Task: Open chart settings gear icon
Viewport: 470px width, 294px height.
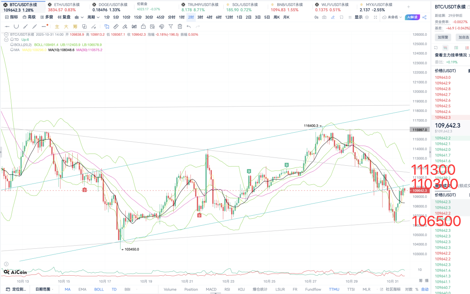Action: tap(367, 17)
